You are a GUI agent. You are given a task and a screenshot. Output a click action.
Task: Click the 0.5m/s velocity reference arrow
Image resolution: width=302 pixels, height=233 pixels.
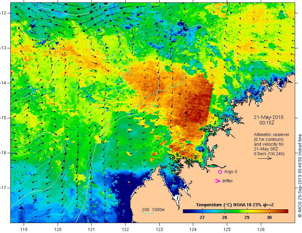(x=265, y=158)
